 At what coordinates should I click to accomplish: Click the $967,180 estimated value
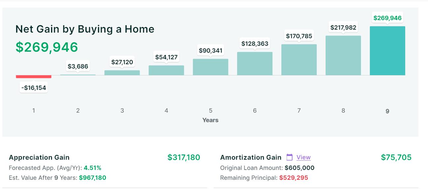point(92,178)
